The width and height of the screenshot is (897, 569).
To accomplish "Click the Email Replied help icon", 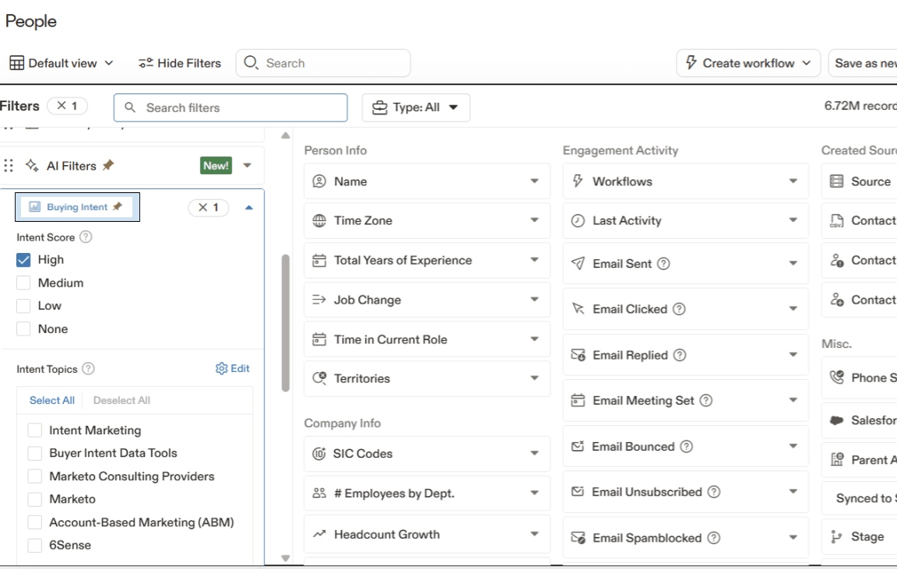I will coord(680,355).
